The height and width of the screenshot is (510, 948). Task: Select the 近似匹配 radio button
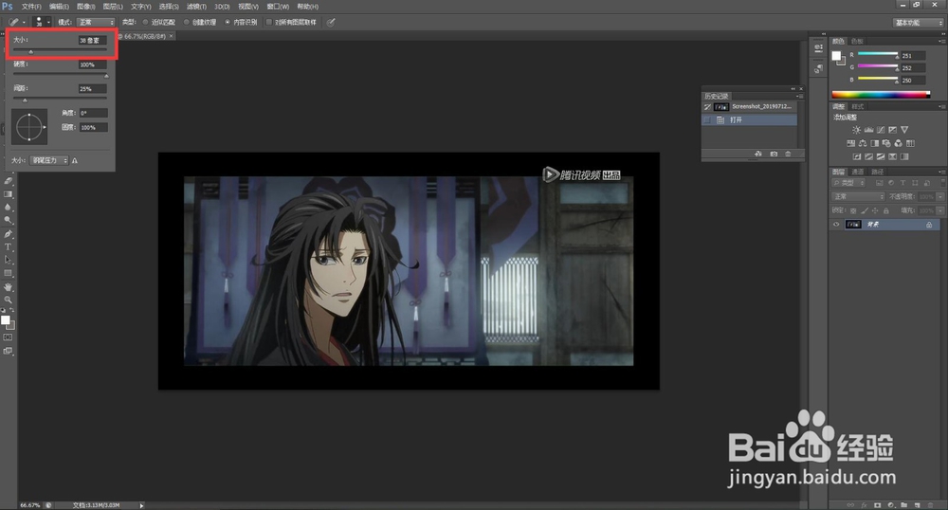point(146,23)
